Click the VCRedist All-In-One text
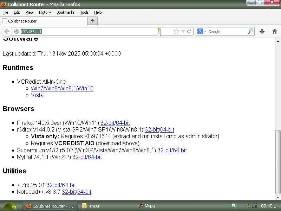Screen dimensions: 281x211 click(41, 82)
